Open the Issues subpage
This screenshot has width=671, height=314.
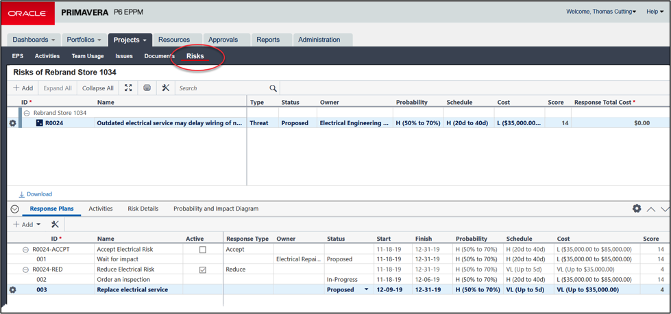(x=124, y=56)
